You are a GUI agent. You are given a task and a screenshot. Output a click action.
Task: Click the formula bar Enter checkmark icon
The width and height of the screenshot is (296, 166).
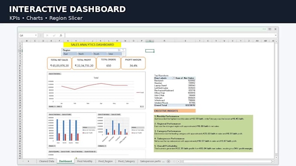pyautogui.click(x=54, y=36)
